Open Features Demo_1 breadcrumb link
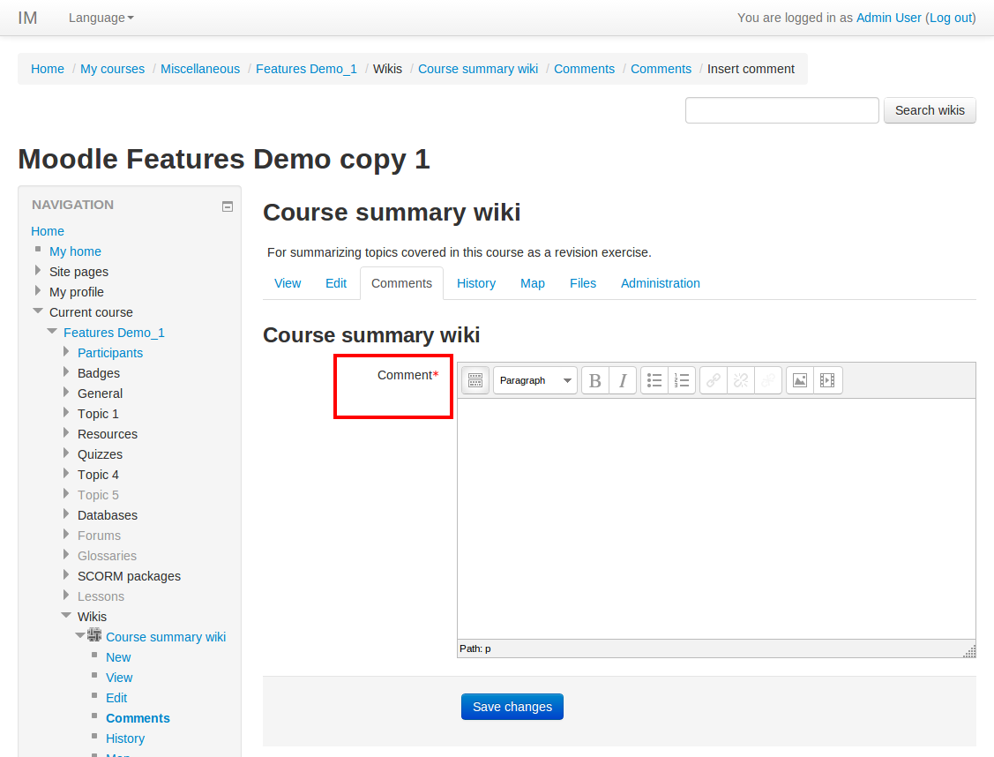This screenshot has height=757, width=994. tap(306, 69)
